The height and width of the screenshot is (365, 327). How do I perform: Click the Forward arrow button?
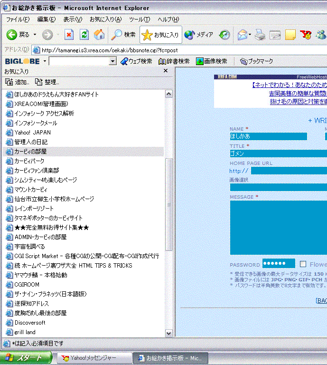pos(47,35)
